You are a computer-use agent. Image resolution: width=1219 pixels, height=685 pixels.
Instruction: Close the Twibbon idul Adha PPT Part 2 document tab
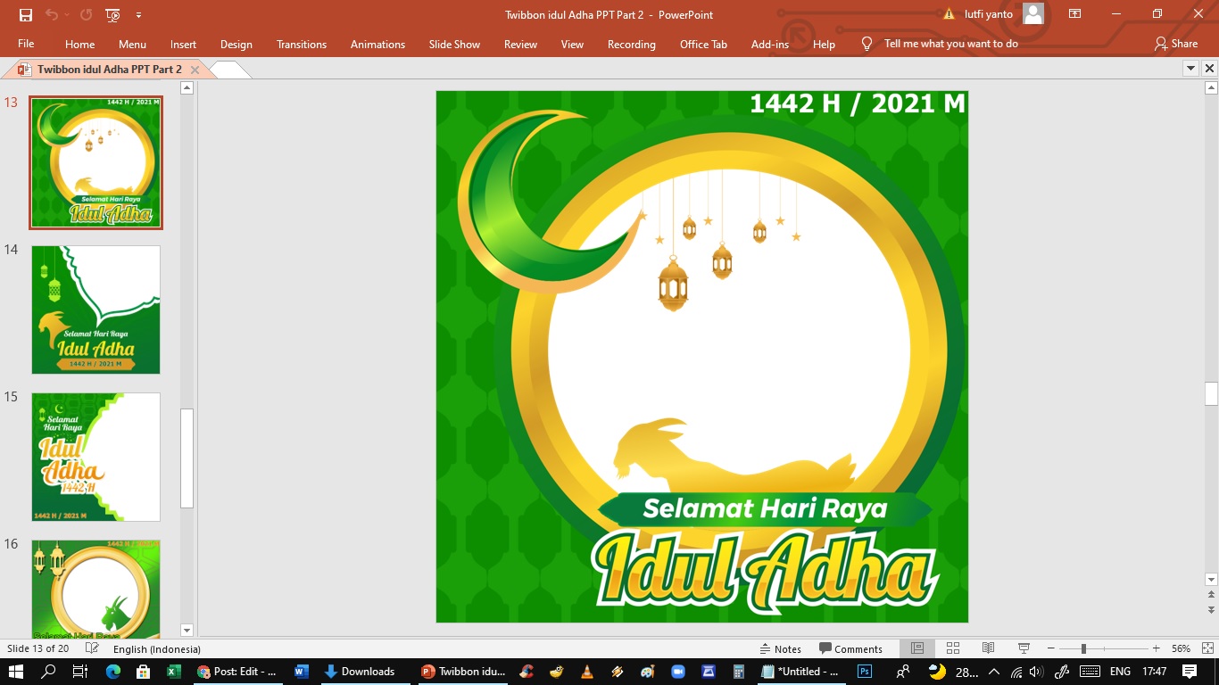[195, 70]
